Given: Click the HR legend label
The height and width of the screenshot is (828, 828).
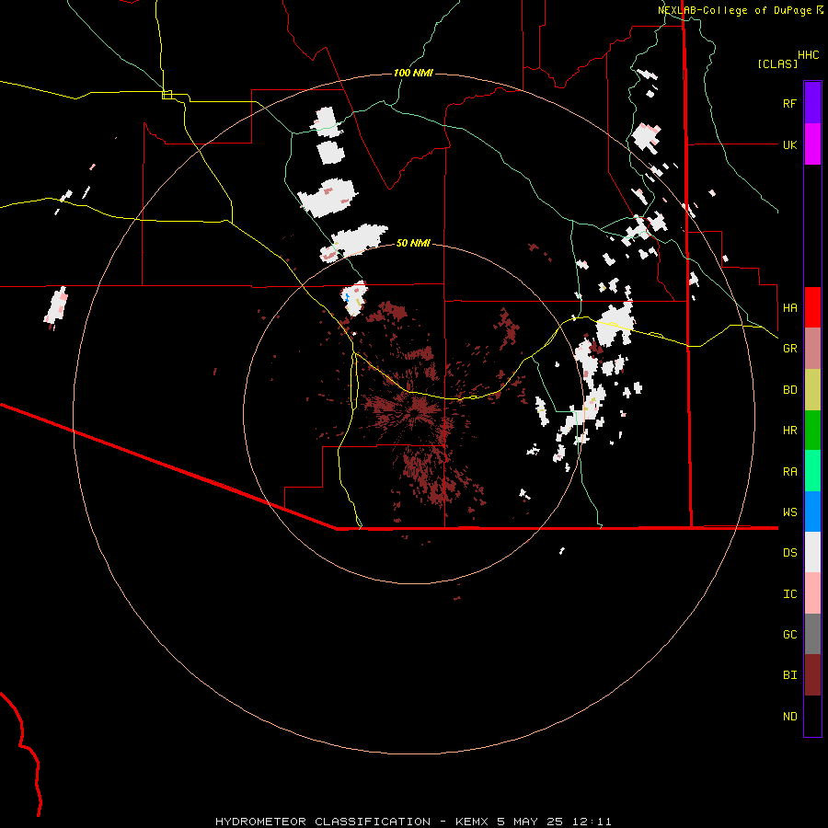Looking at the screenshot, I should 789,431.
